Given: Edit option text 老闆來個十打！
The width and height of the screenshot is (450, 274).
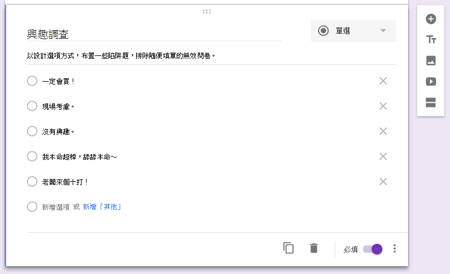Looking at the screenshot, I should (x=65, y=182).
